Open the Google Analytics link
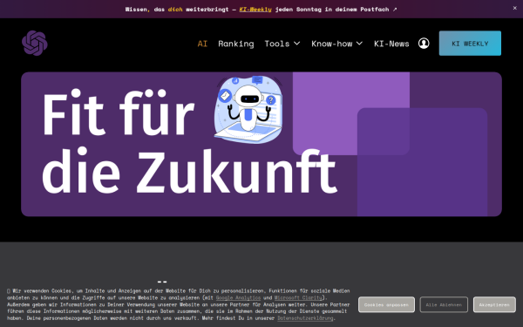This screenshot has width=523, height=327. (x=238, y=297)
